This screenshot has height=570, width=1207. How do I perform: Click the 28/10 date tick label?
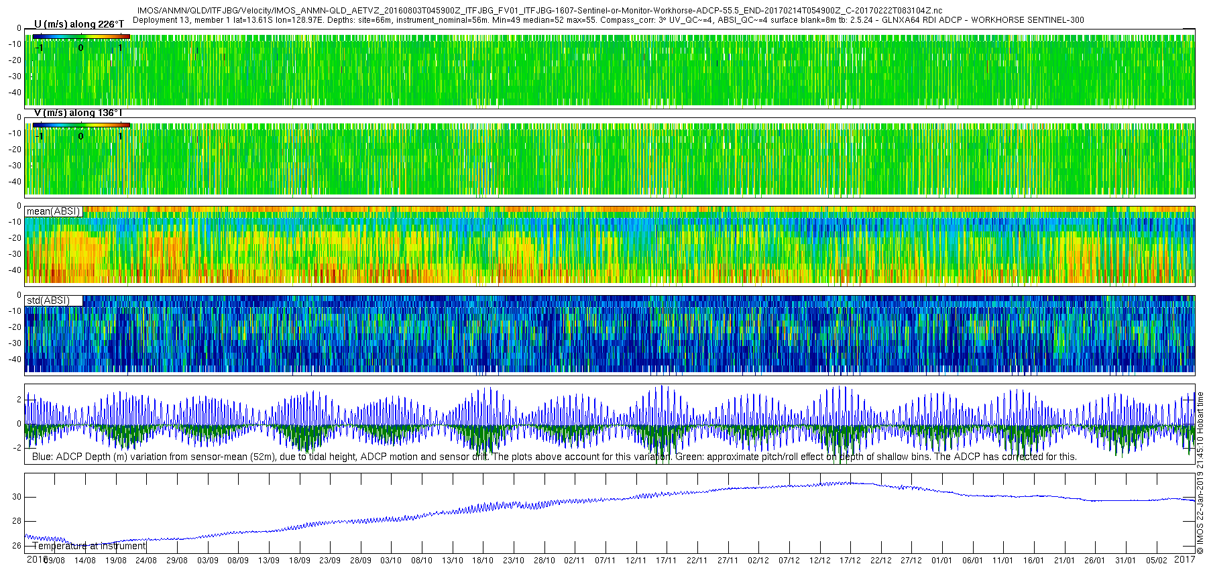point(544,561)
